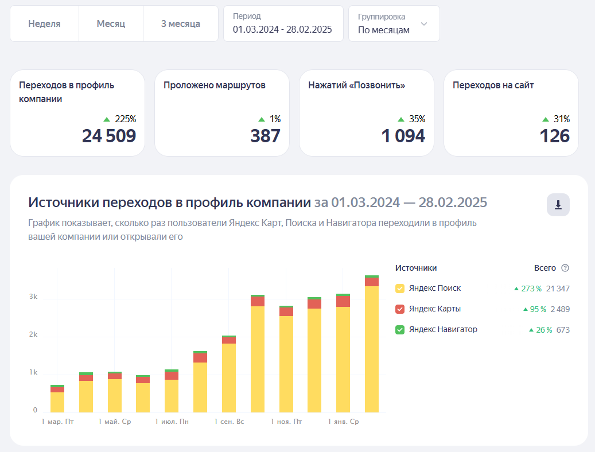Switch to the Месяц period tab
Screen dimensions: 595x452
pyautogui.click(x=111, y=24)
